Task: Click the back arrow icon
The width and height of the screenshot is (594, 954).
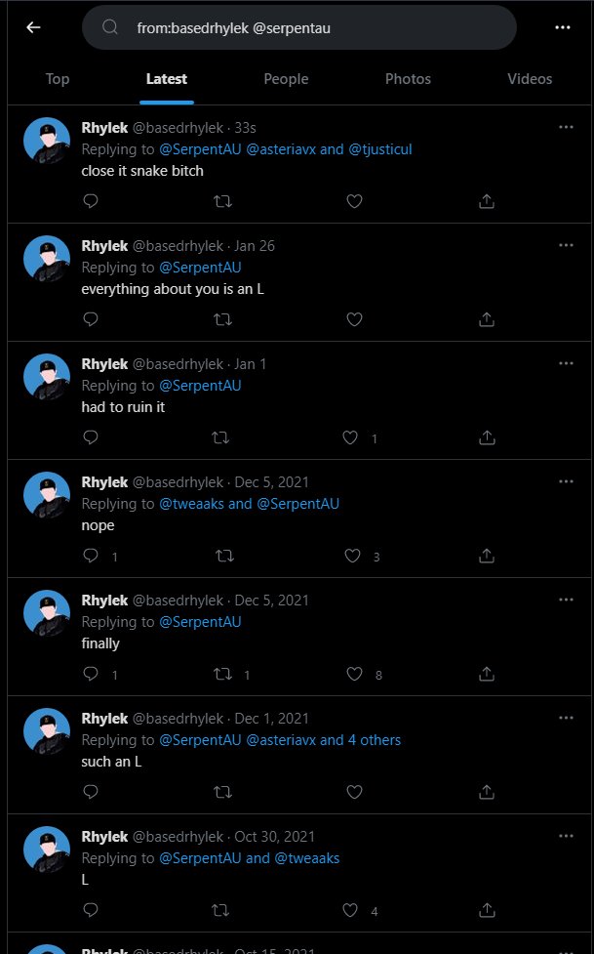Action: tap(33, 27)
